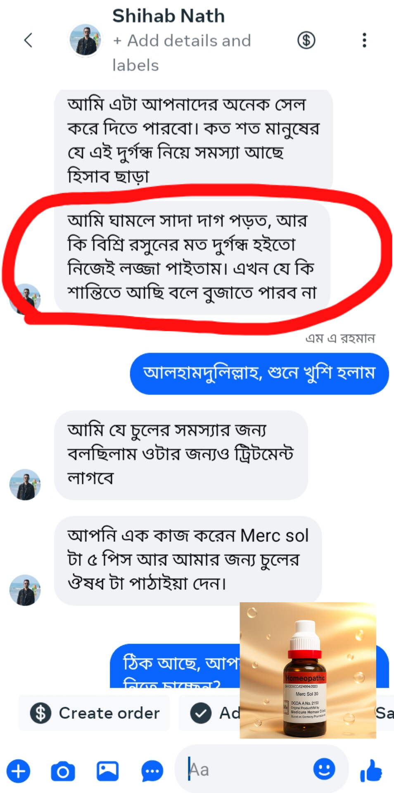The image size is (394, 793).
Task: Tap '+ Add details and labels' link
Action: tap(182, 53)
